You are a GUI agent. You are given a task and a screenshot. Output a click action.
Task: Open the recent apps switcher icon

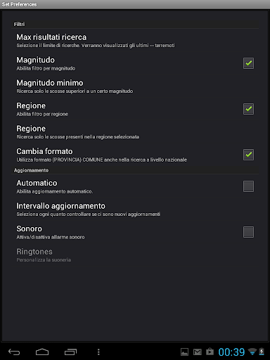(70, 352)
